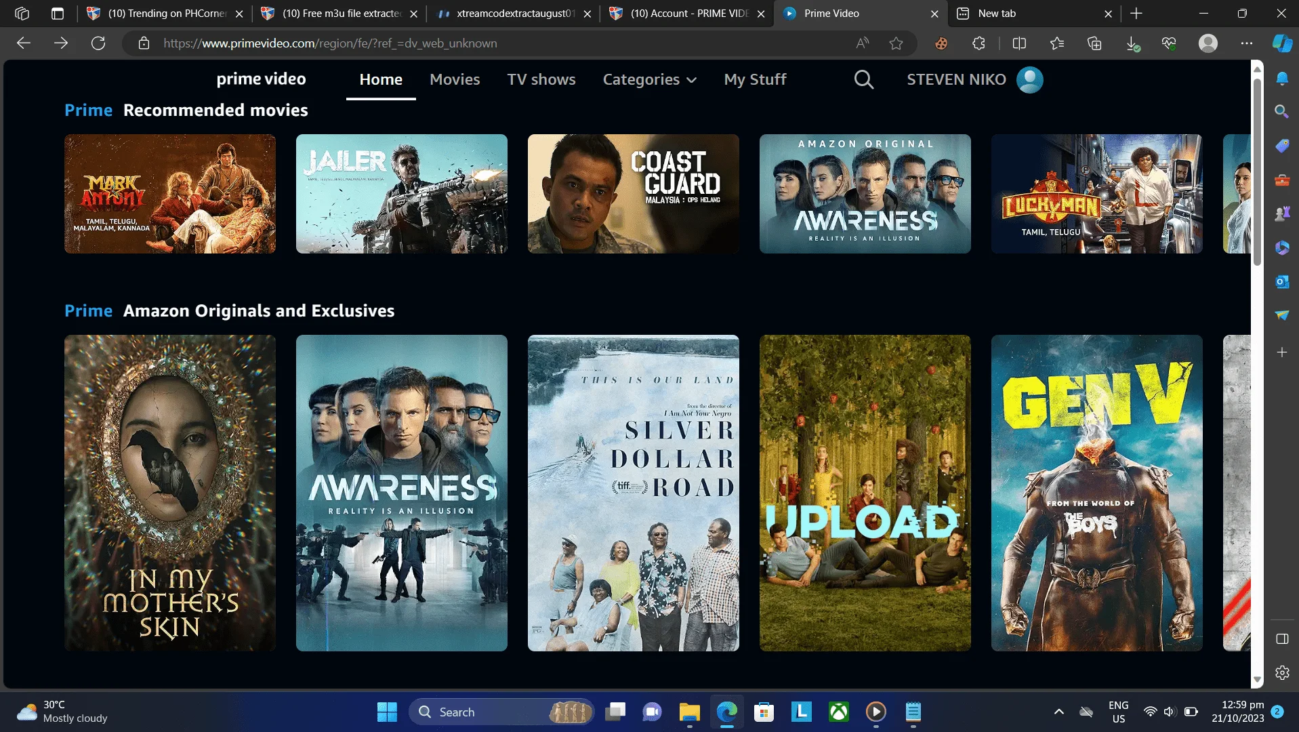The height and width of the screenshot is (732, 1299).
Task: Open File Explorer from the taskbar
Action: [x=689, y=712]
